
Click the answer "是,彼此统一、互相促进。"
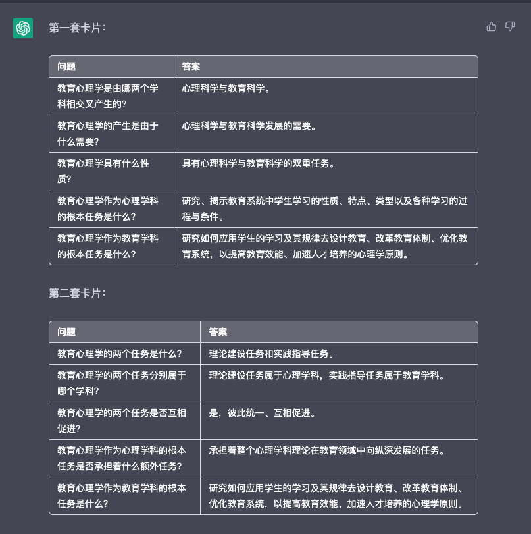pyautogui.click(x=262, y=413)
